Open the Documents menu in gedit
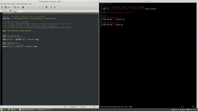Image resolution: width=198 pixels, height=111 pixels. click(x=24, y=4)
